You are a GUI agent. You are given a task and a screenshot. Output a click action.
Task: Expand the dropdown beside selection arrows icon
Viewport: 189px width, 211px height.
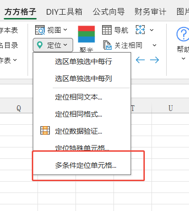(151, 30)
